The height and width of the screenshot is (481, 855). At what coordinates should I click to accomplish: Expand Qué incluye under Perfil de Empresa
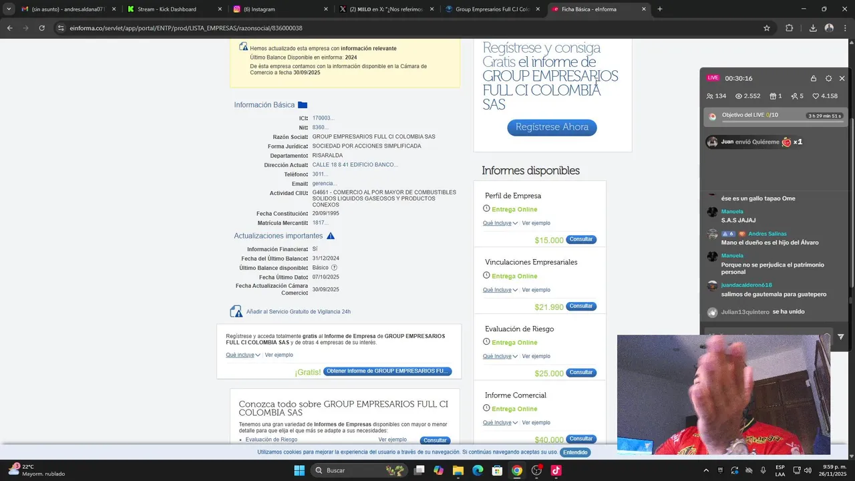click(500, 223)
